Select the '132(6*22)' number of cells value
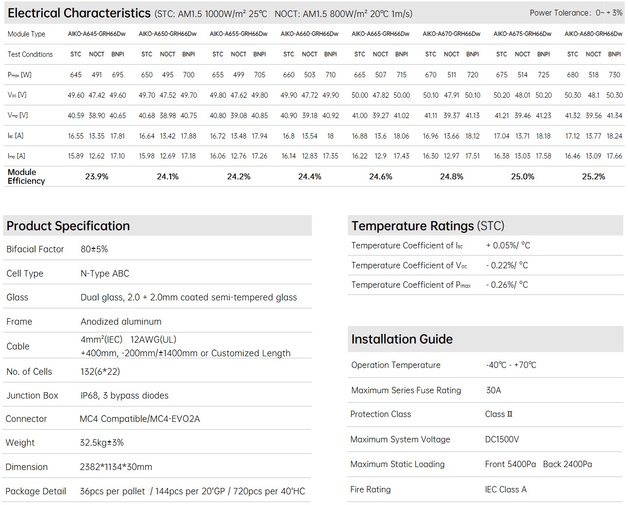Screen dimensions: 628x505 coord(100,372)
